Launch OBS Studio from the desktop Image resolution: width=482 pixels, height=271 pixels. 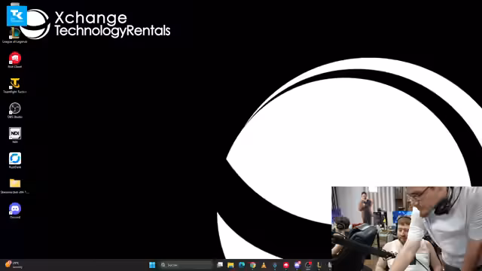[15, 111]
